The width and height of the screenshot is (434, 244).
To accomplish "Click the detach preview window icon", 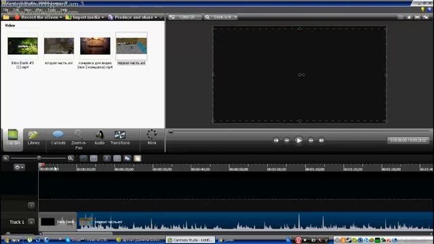I will (x=425, y=17).
